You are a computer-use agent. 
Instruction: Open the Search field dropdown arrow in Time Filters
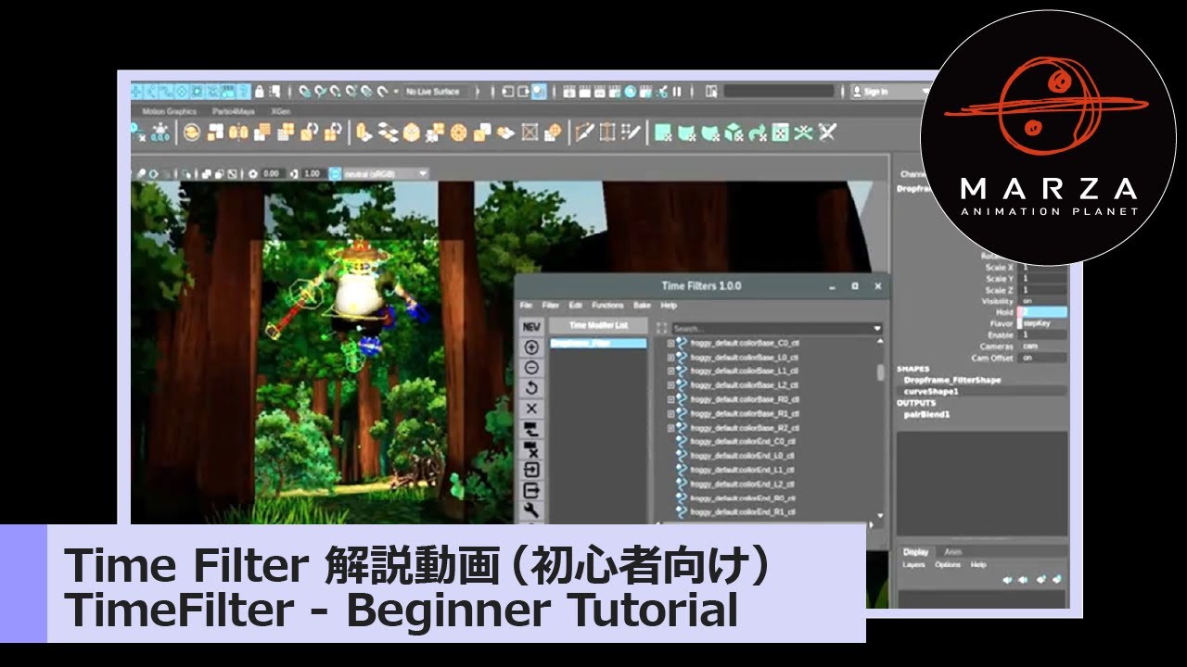tap(876, 328)
